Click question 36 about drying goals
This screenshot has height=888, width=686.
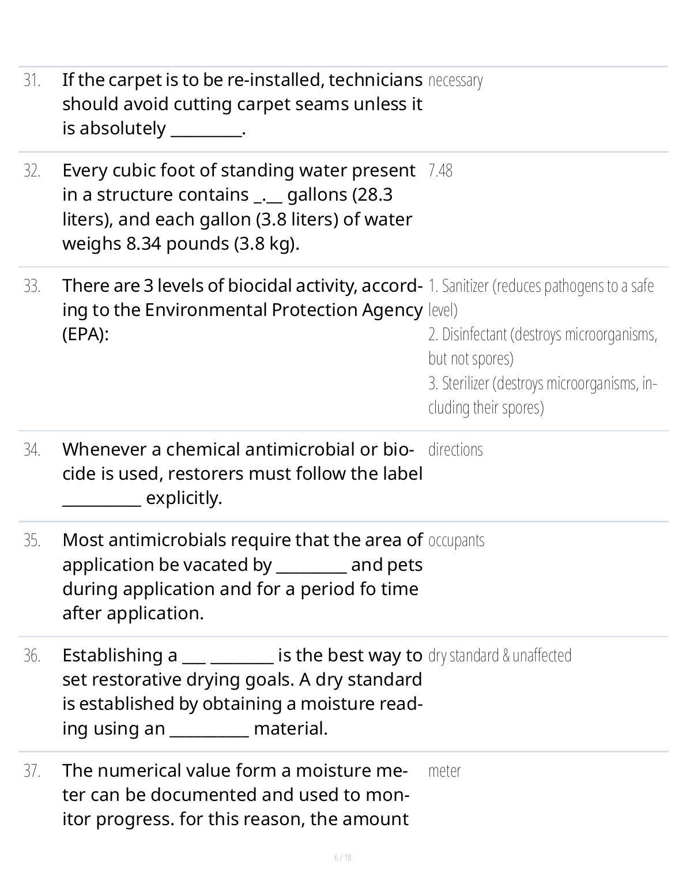[x=242, y=691]
